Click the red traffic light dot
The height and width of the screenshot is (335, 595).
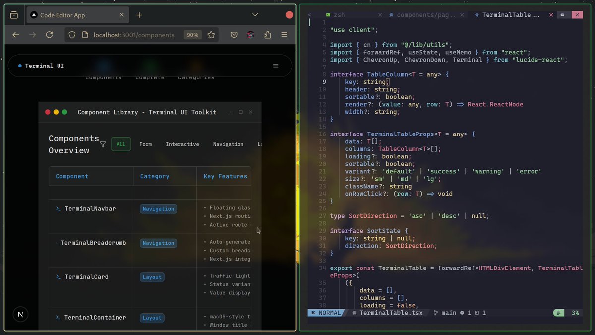click(x=48, y=112)
